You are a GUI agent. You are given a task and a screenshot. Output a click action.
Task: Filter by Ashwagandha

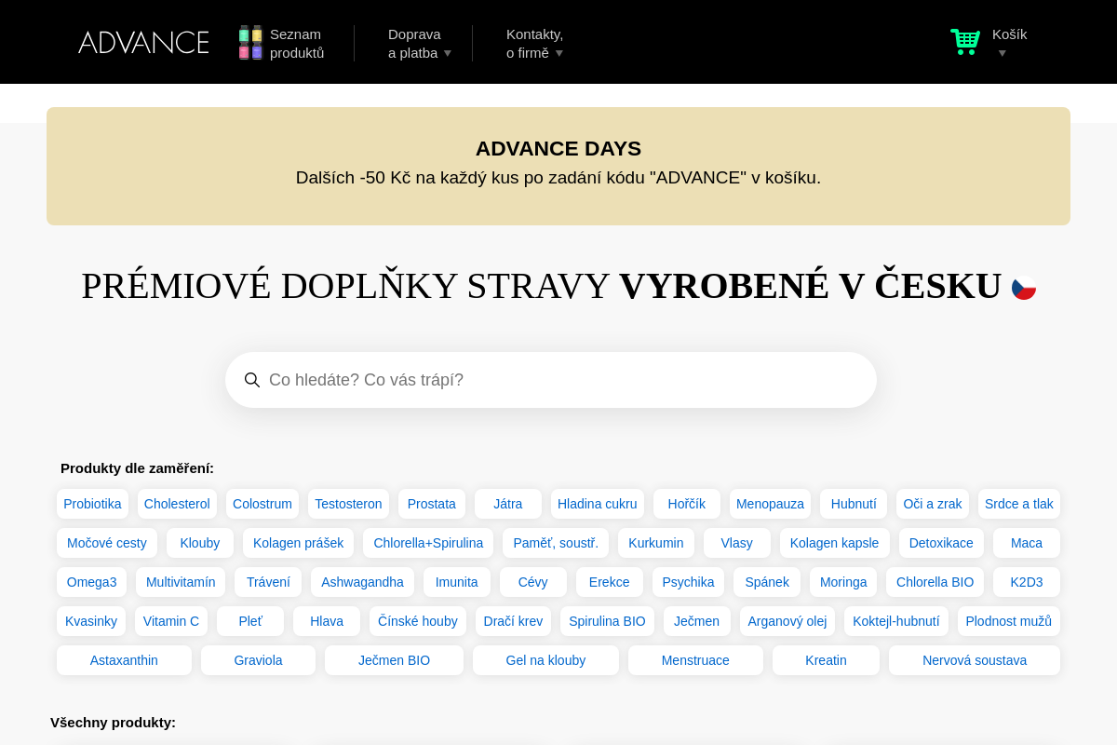362,582
